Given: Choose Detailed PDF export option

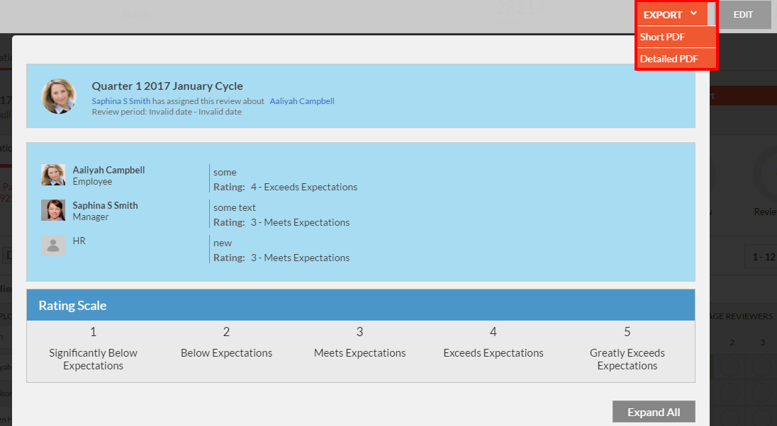Looking at the screenshot, I should tap(676, 59).
